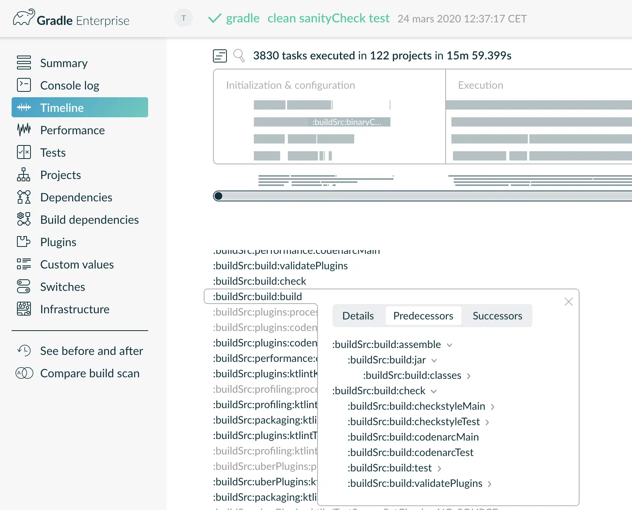
Task: Click the Console log terminal icon
Action: pos(24,85)
